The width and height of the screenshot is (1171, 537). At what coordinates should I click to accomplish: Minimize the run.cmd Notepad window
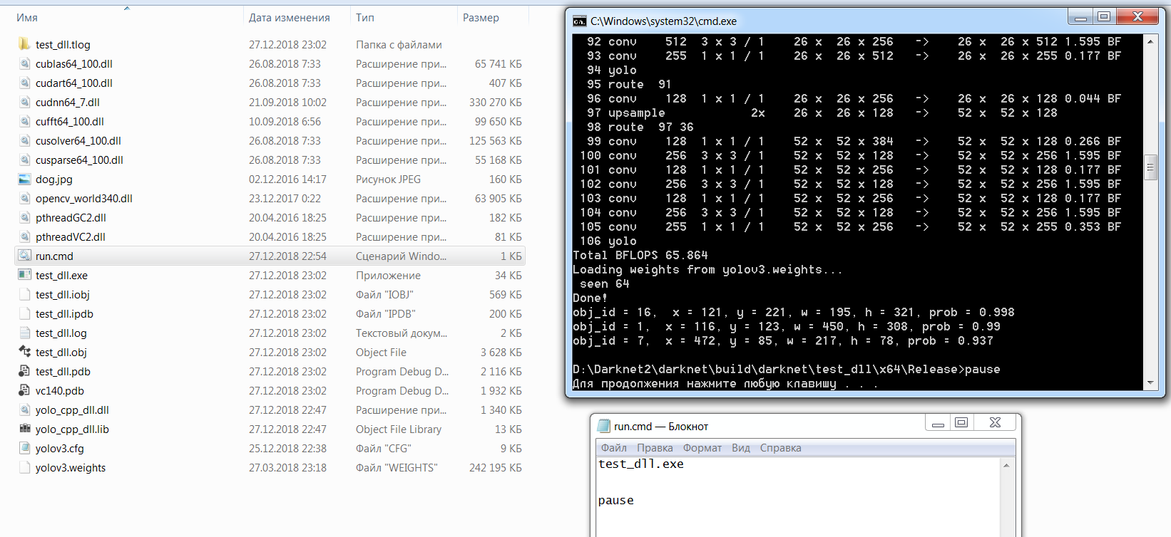[938, 423]
